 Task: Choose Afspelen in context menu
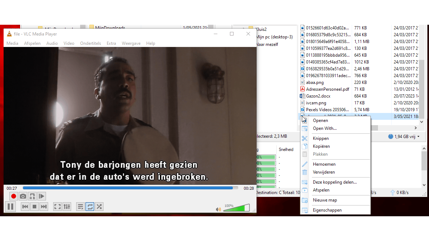[336, 190]
